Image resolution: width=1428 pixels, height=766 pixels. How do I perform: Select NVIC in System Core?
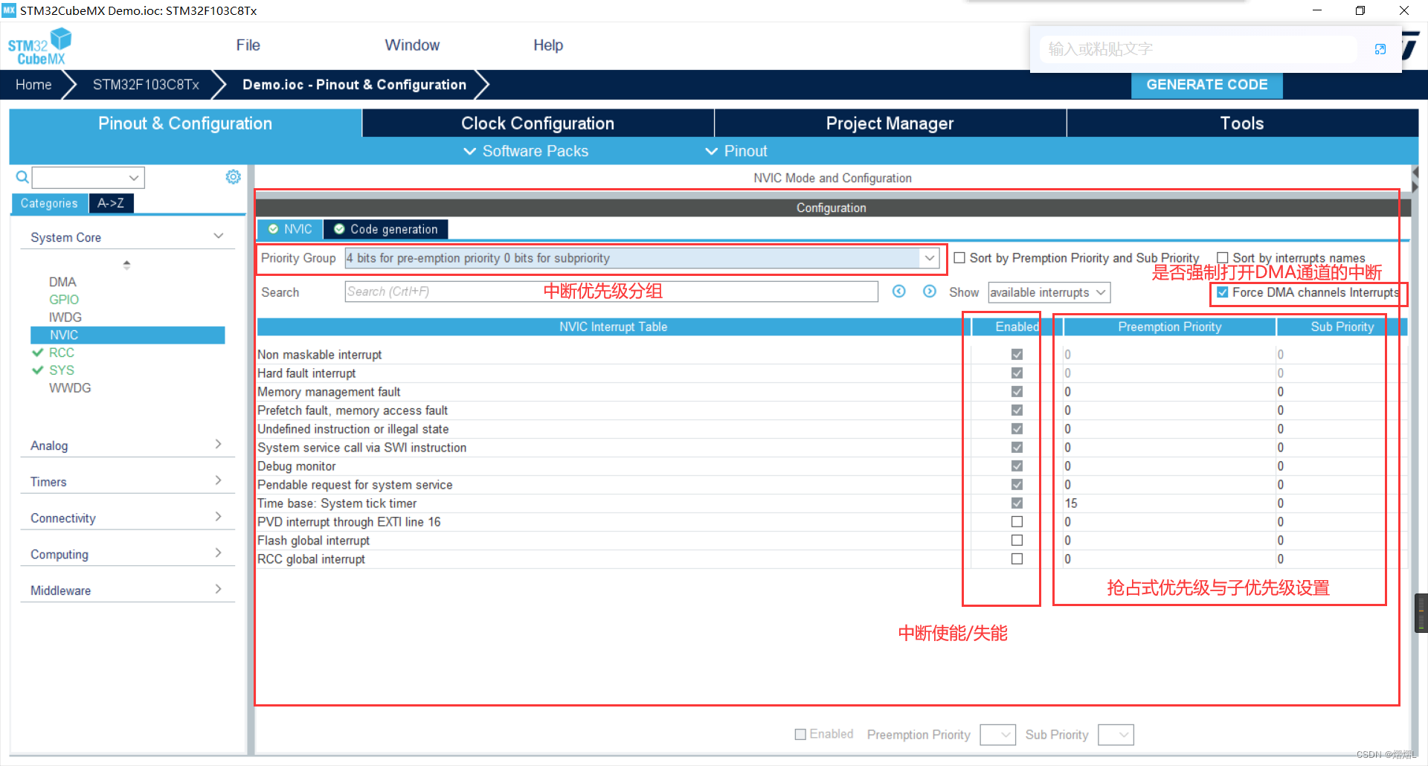127,335
